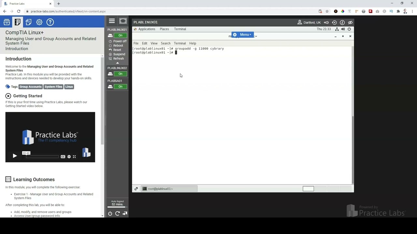Open the lab settings gear icon
Image resolution: width=417 pixels, height=234 pixels.
tap(39, 22)
